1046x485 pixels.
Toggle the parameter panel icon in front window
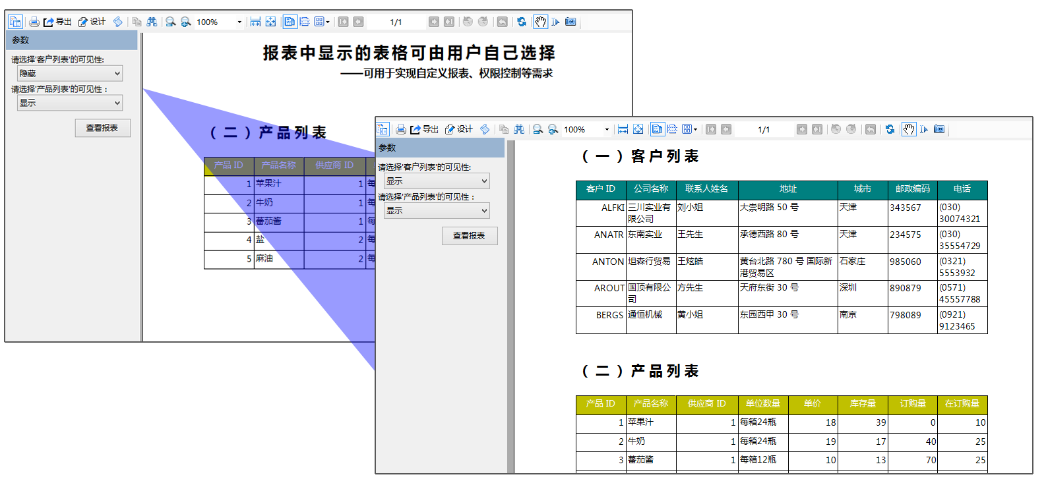click(x=383, y=129)
